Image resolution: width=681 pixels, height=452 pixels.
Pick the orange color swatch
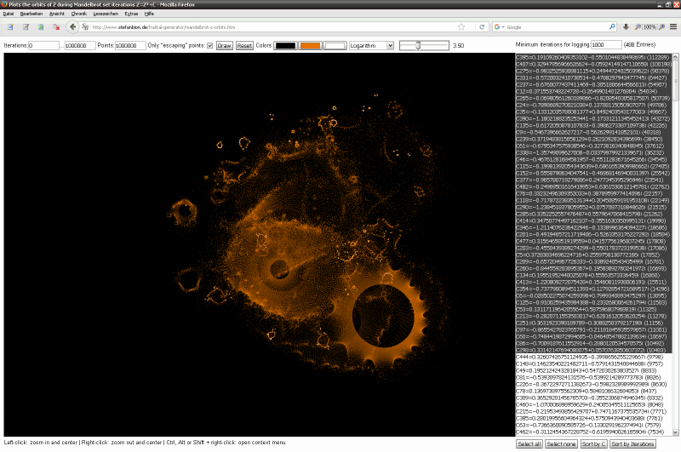310,44
